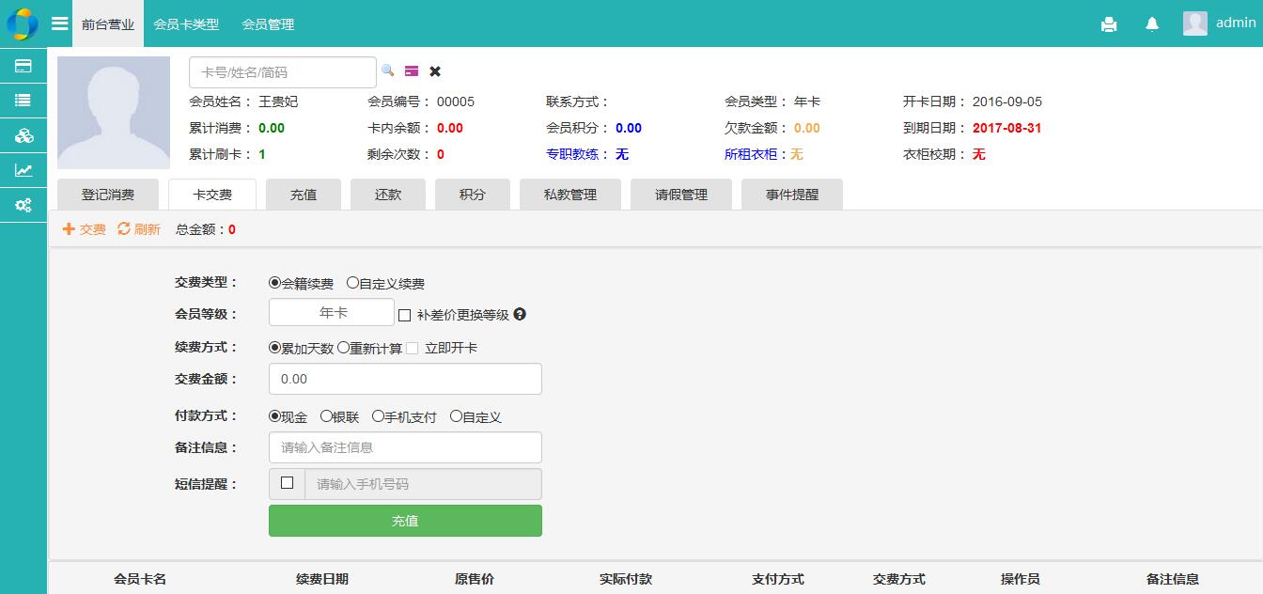Switch to the 私教管理 tab
The height and width of the screenshot is (594, 1263).
(570, 195)
